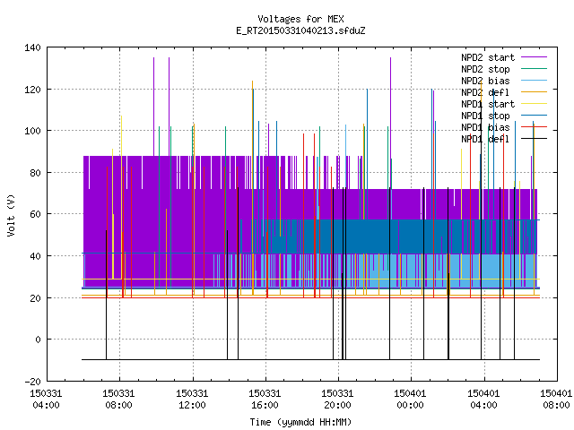
Task: Click the red NPD1 bias legend line
Action: 535,127
